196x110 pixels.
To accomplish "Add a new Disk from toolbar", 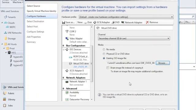I will (x=88, y=22).
